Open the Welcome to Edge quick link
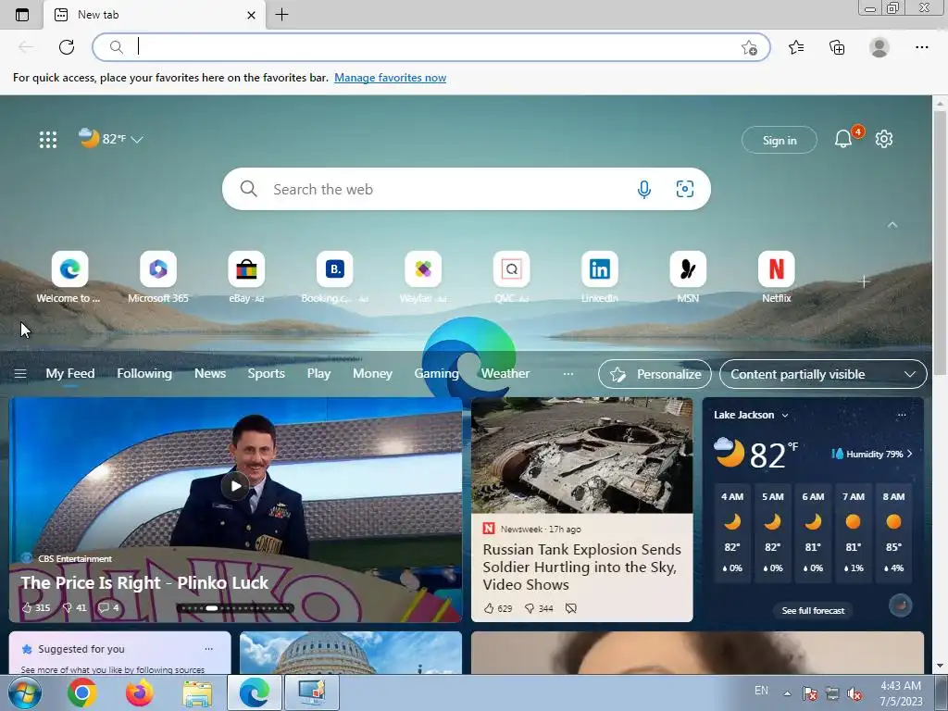 (69, 278)
